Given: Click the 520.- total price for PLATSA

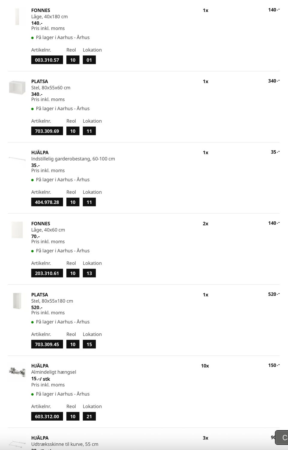Looking at the screenshot, I should tap(273, 294).
